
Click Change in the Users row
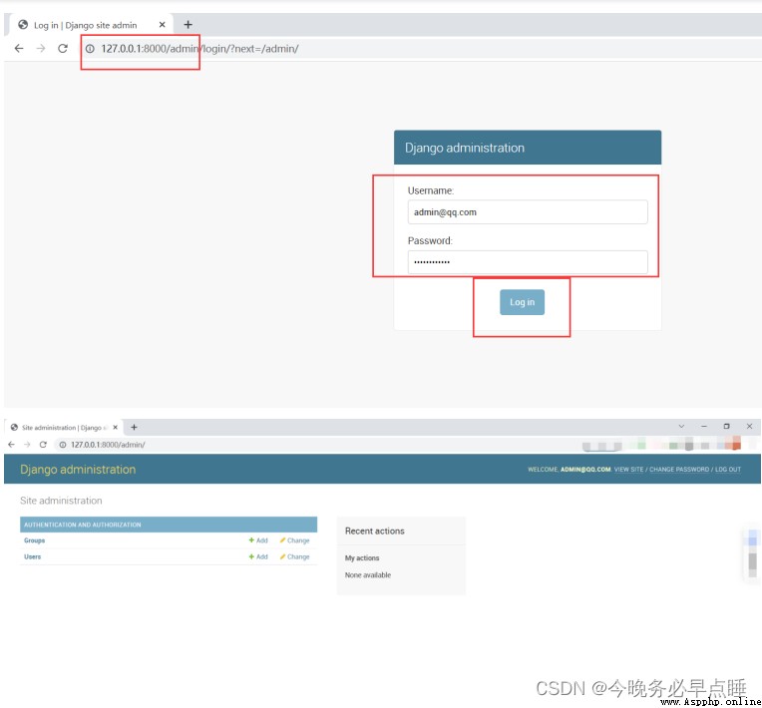click(x=294, y=556)
